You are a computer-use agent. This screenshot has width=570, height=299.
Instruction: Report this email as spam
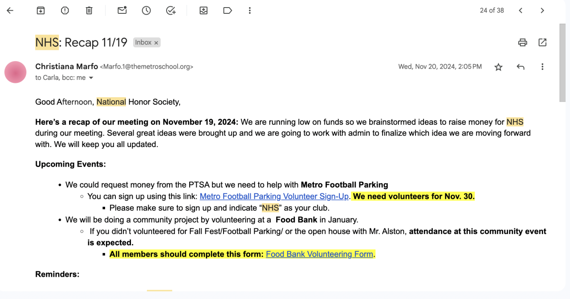[65, 11]
